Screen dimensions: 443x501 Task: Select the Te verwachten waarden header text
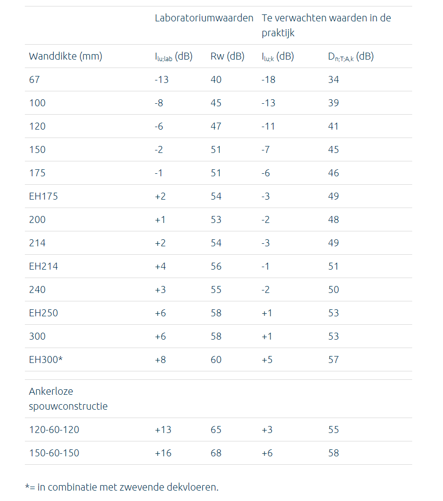(326, 25)
